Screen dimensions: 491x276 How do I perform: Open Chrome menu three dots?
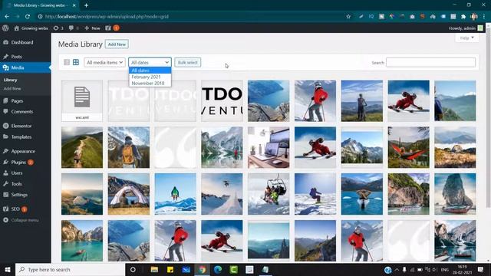click(484, 17)
